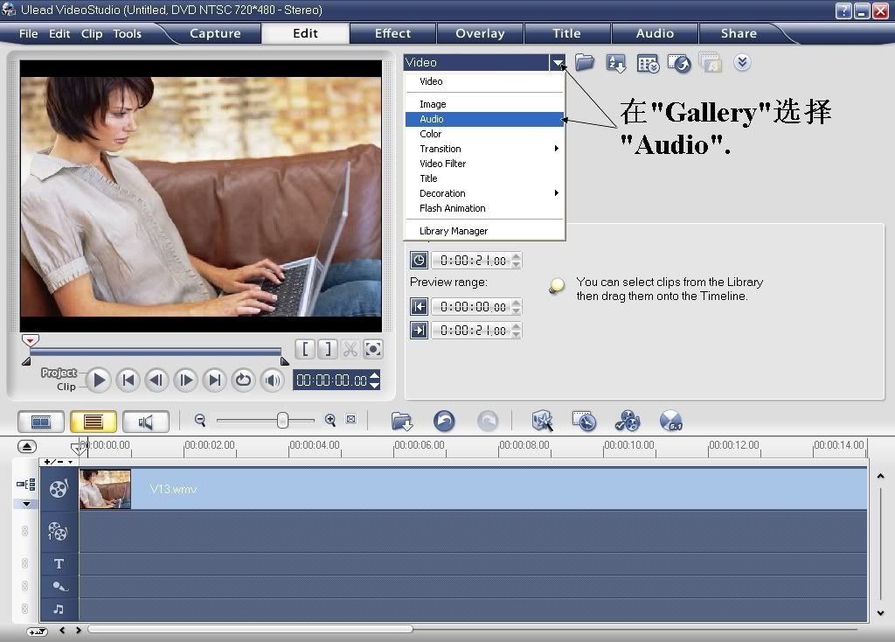Click the Undo arrow in timeline toolbar
895x642 pixels.
coord(444,421)
